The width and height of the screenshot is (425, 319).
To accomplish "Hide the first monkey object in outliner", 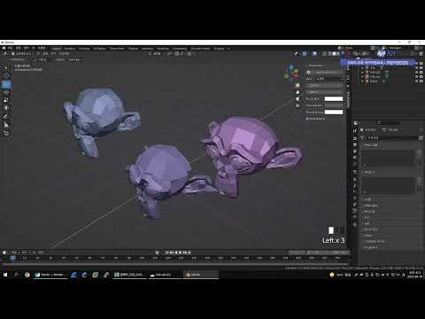I will click(417, 72).
